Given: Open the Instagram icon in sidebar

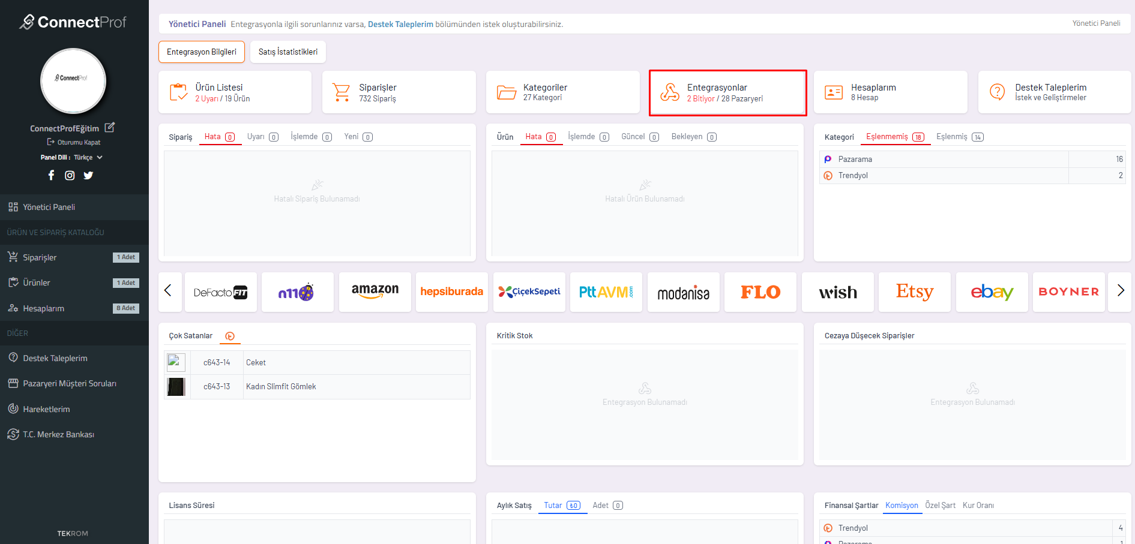Looking at the screenshot, I should coord(70,175).
